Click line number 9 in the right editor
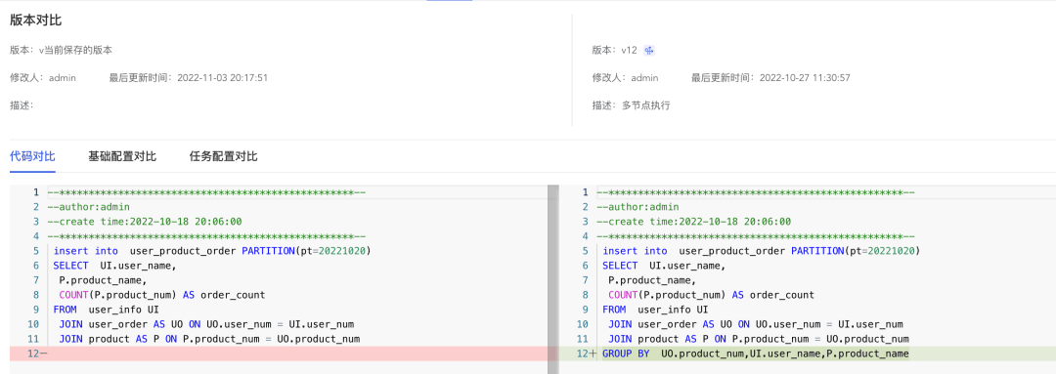 pyautogui.click(x=586, y=310)
